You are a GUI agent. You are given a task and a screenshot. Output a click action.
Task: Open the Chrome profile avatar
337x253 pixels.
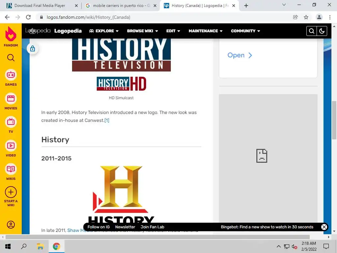click(x=319, y=17)
